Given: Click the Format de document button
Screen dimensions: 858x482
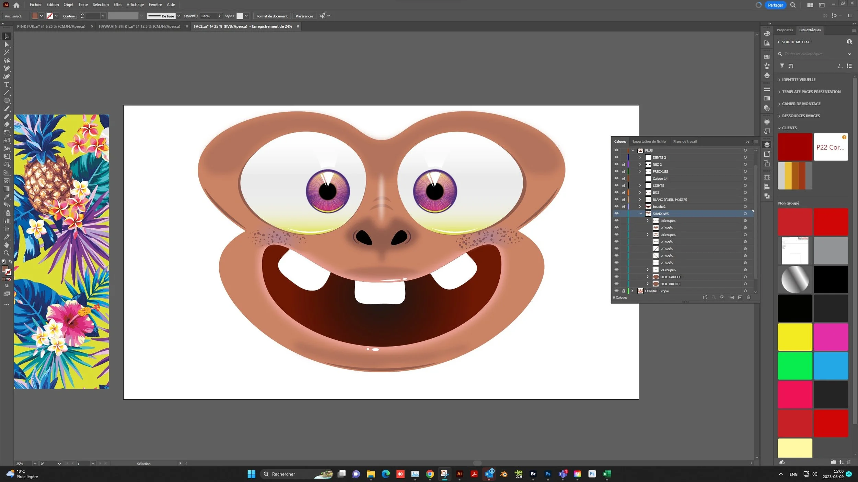Looking at the screenshot, I should 272,16.
